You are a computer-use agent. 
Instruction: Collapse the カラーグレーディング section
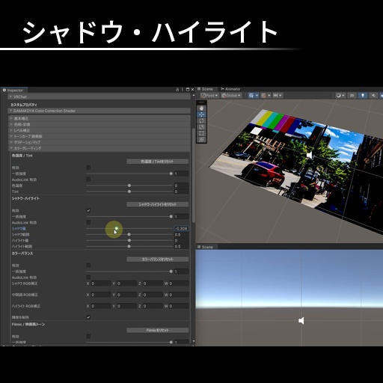[99, 148]
